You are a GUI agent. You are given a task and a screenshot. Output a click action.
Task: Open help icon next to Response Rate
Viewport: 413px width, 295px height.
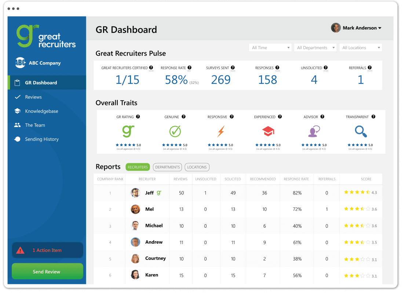[189, 68]
